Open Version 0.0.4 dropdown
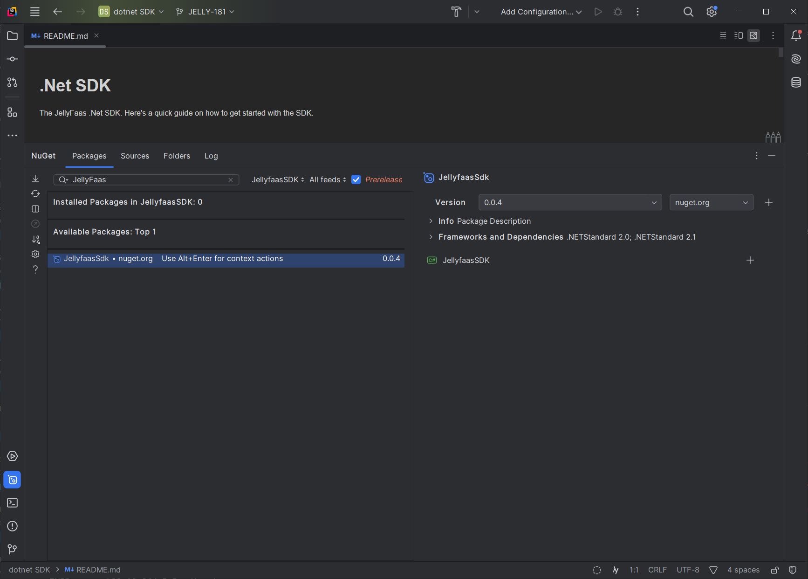The width and height of the screenshot is (808, 579). pyautogui.click(x=570, y=202)
